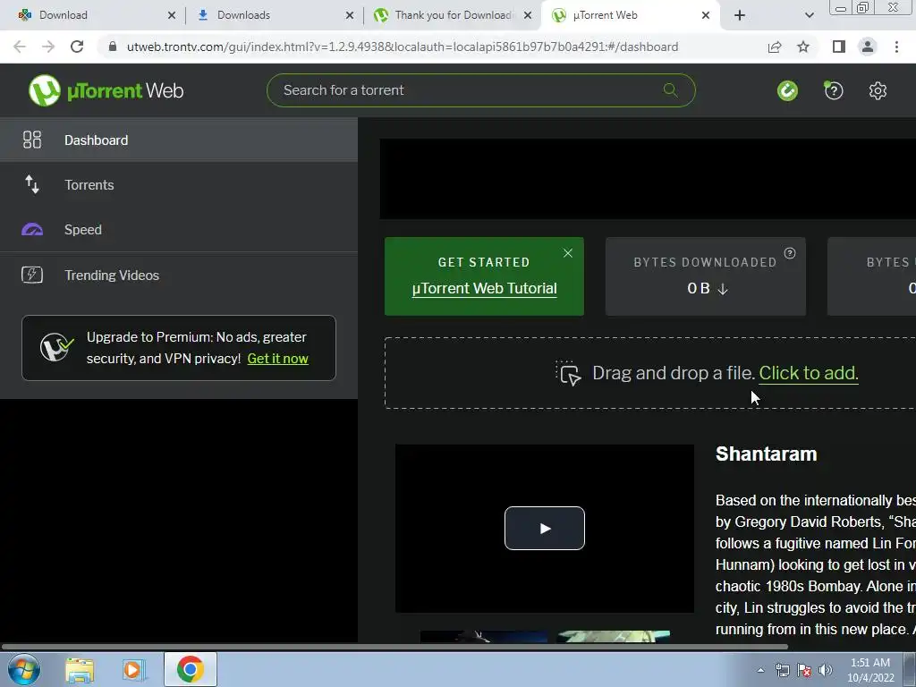The image size is (916, 687).
Task: Click the µTorrent Web logo
Action: pos(106,90)
